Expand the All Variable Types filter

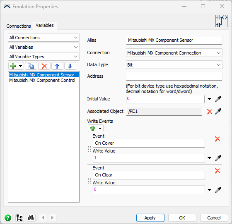coord(43,57)
